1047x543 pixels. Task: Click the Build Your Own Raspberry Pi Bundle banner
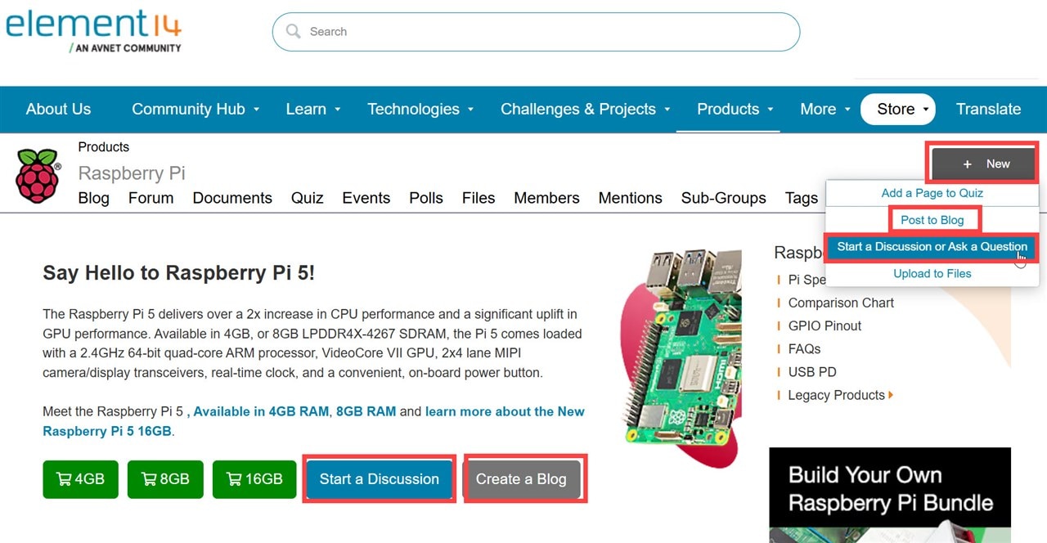(890, 495)
